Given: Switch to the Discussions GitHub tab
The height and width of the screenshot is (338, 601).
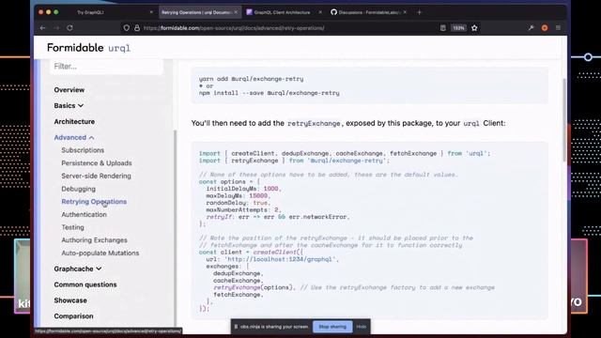Looking at the screenshot, I should (x=368, y=12).
